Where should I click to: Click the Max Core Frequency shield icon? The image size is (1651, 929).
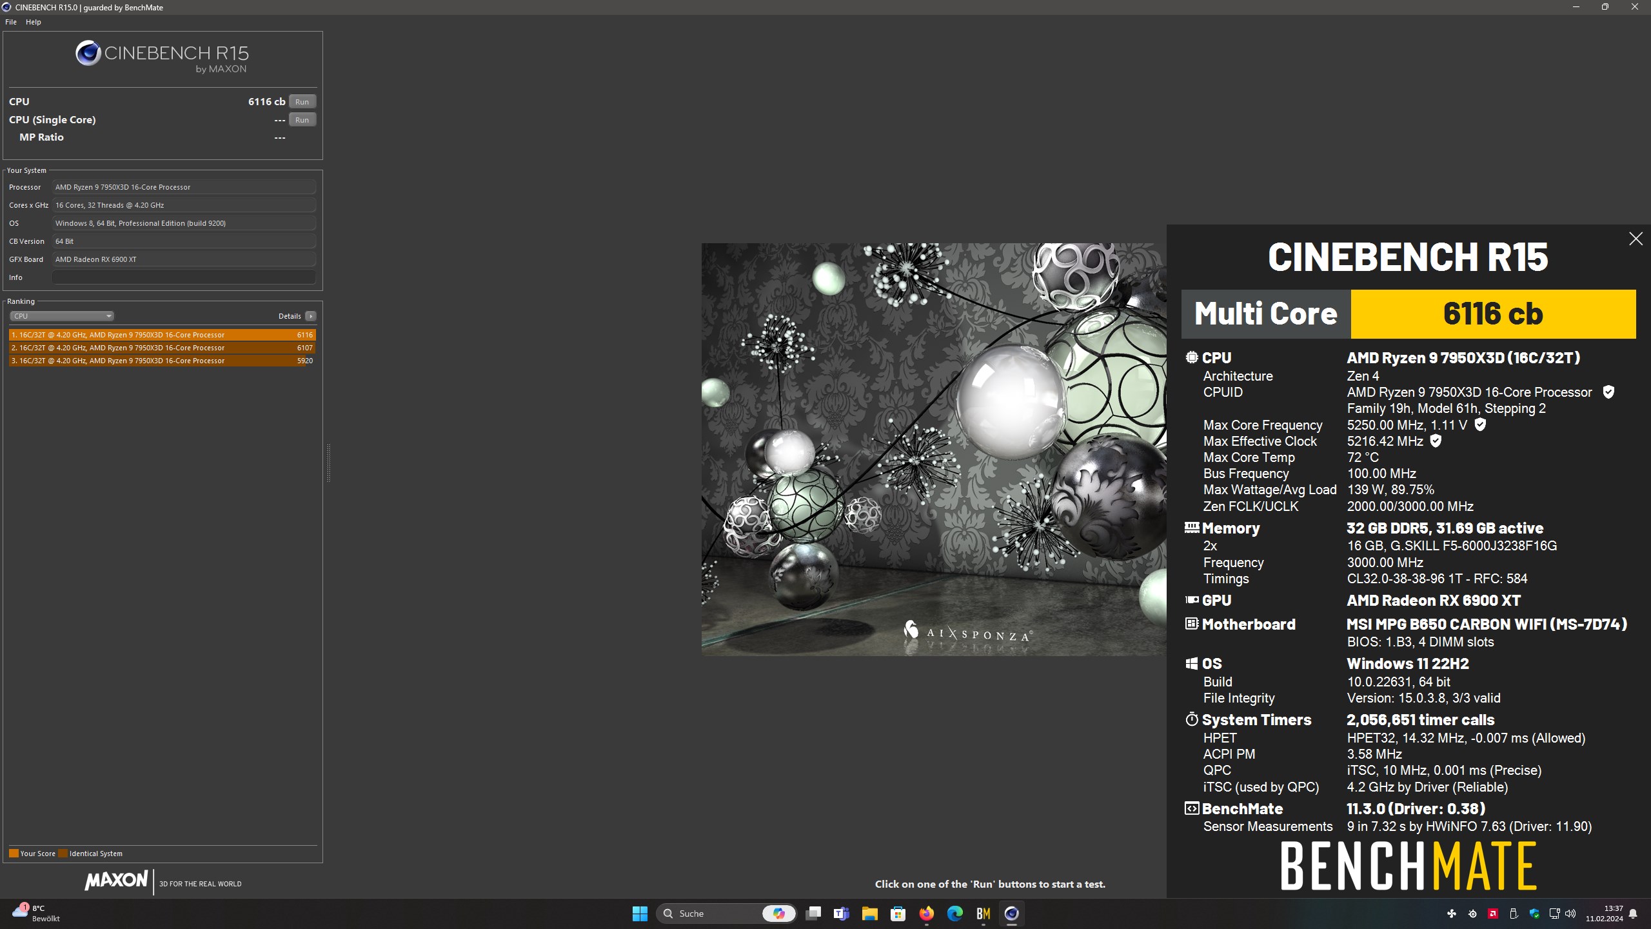1480,425
